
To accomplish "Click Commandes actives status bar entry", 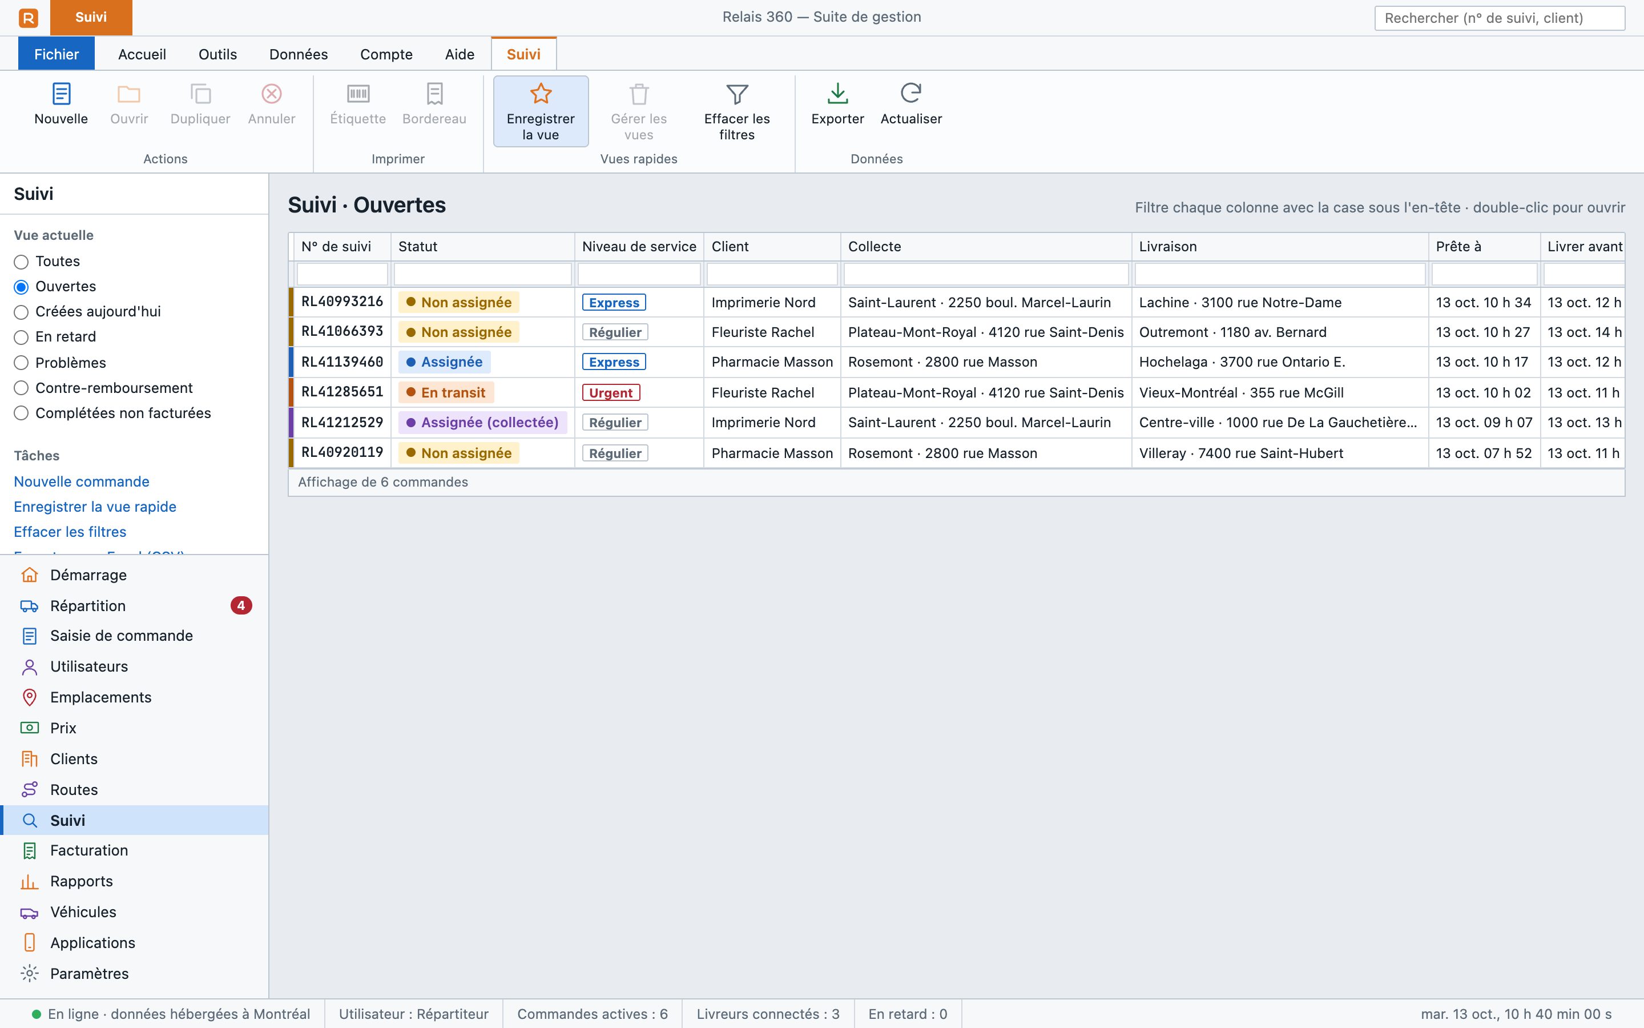I will point(593,1014).
